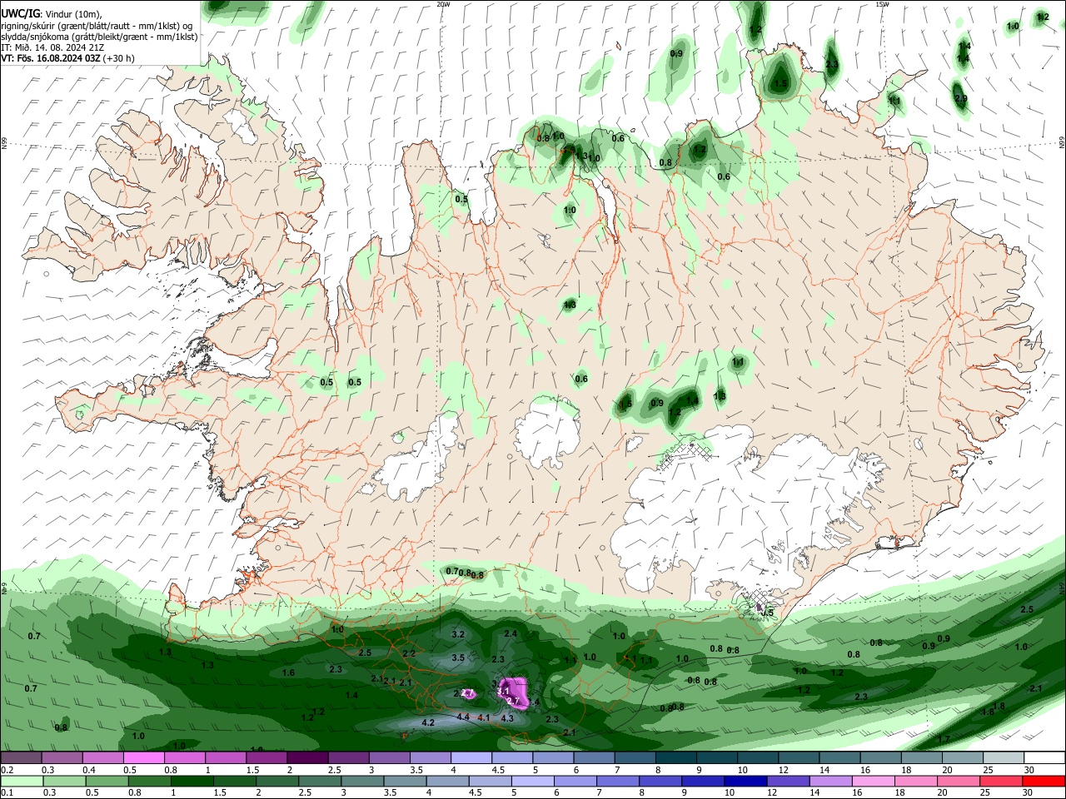Screen dimensions: 1066x799
Task: Click the '15W' longitude label
Action: click(882, 4)
